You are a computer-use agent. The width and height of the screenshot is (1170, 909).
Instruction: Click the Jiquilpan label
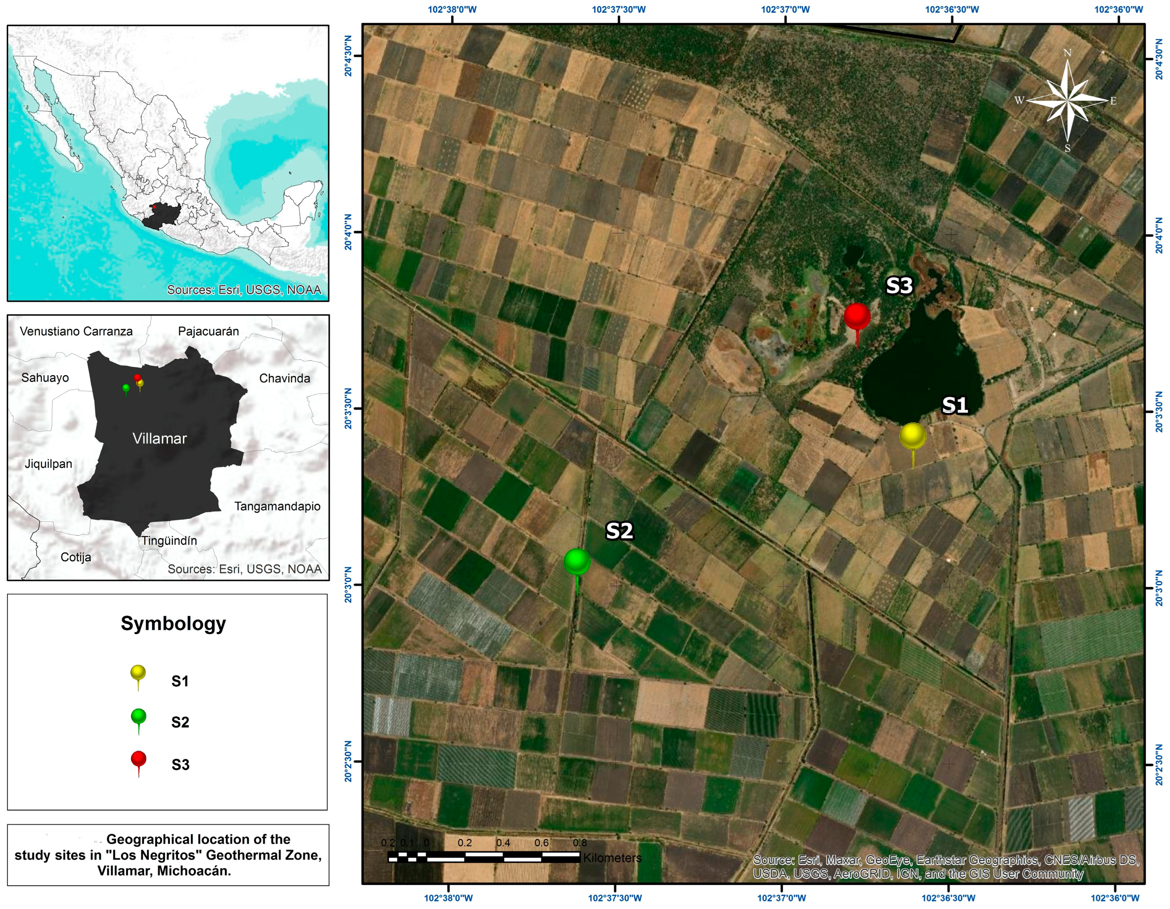(48, 464)
